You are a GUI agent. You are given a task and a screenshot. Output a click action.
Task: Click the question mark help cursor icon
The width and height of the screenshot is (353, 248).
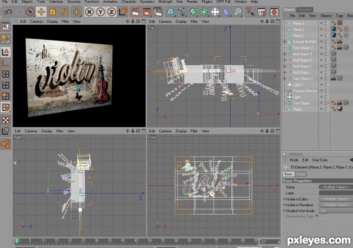(x=250, y=12)
